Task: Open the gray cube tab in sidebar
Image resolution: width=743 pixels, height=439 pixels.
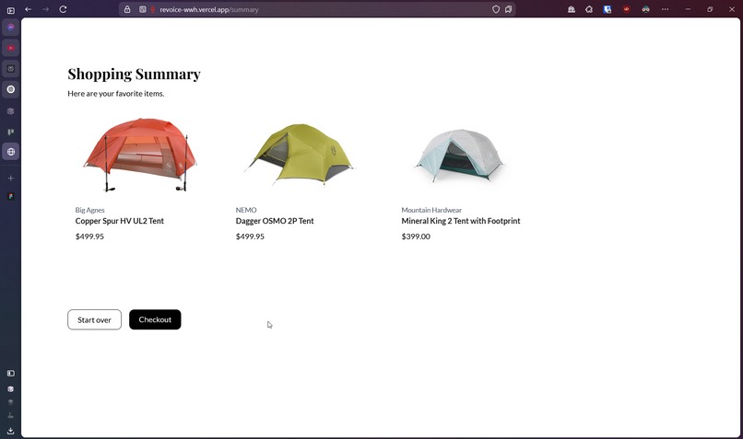Action: coord(11,111)
